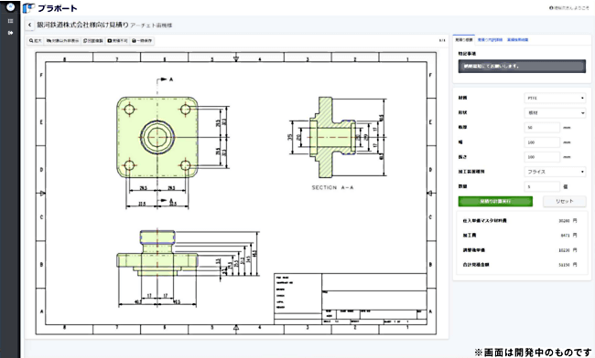Switch to the third blue tab in estimate panel
The height and width of the screenshot is (358, 595).
coord(517,39)
